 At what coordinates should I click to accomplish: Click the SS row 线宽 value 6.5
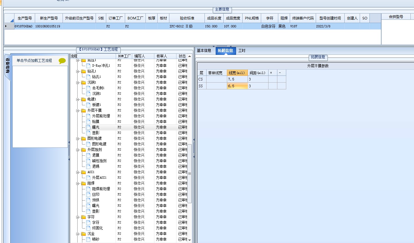tap(237, 86)
